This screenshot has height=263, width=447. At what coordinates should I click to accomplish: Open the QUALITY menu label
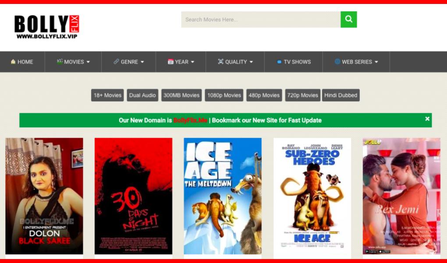click(x=236, y=62)
